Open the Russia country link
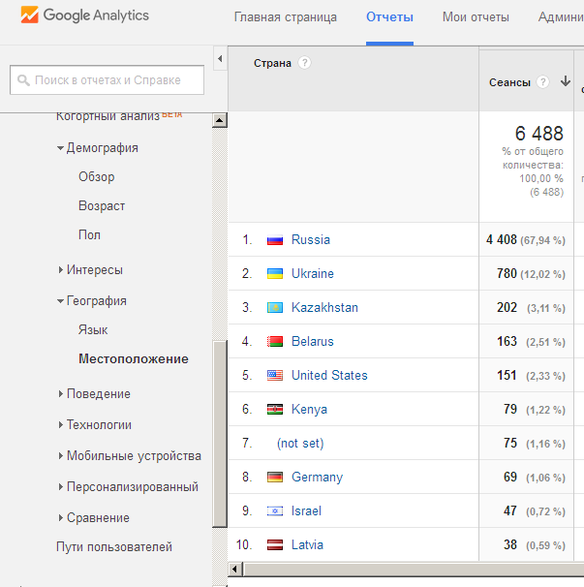This screenshot has height=587, width=584. (311, 239)
